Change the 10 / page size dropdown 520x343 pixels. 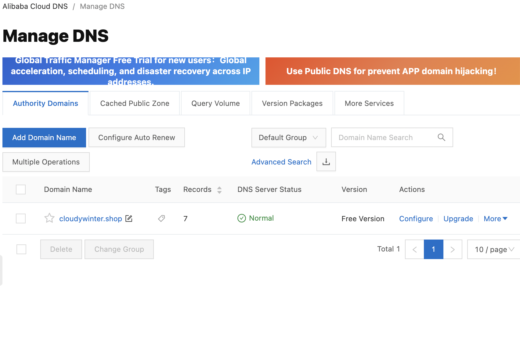click(494, 249)
